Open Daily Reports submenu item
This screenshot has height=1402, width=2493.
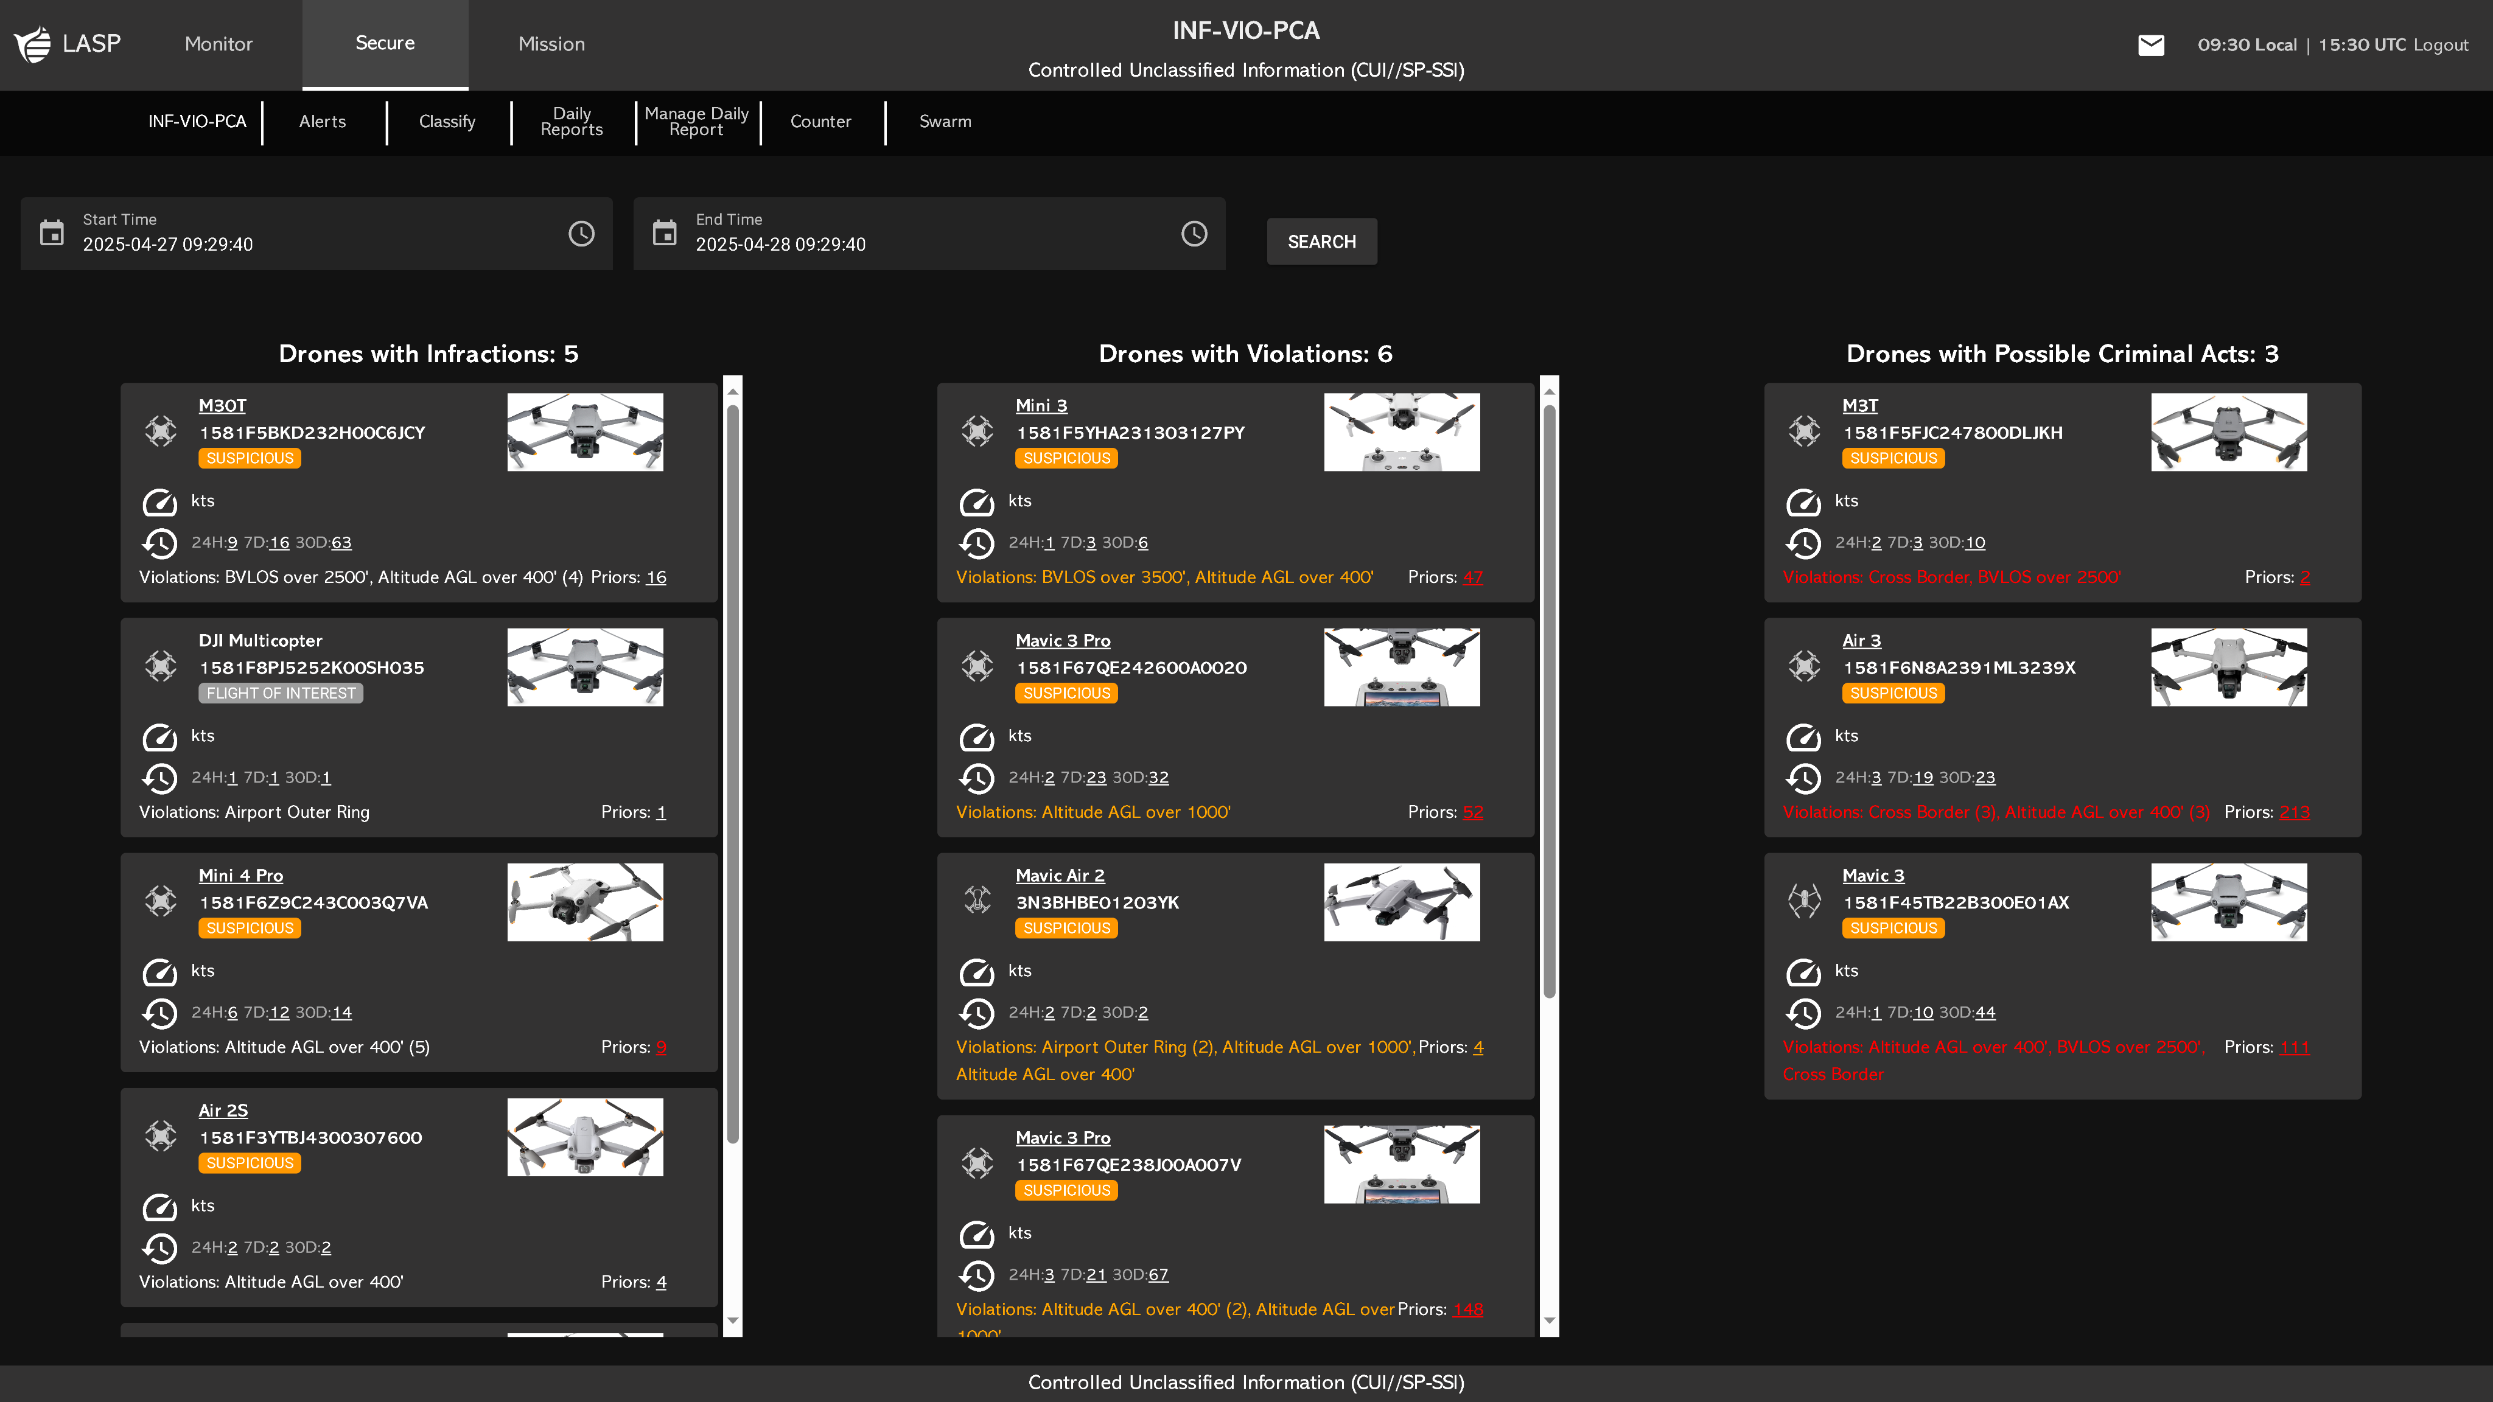572,122
